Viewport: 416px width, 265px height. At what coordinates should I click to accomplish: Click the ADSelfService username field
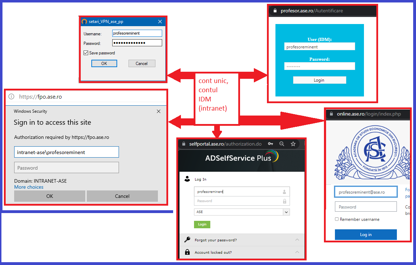pos(242,192)
